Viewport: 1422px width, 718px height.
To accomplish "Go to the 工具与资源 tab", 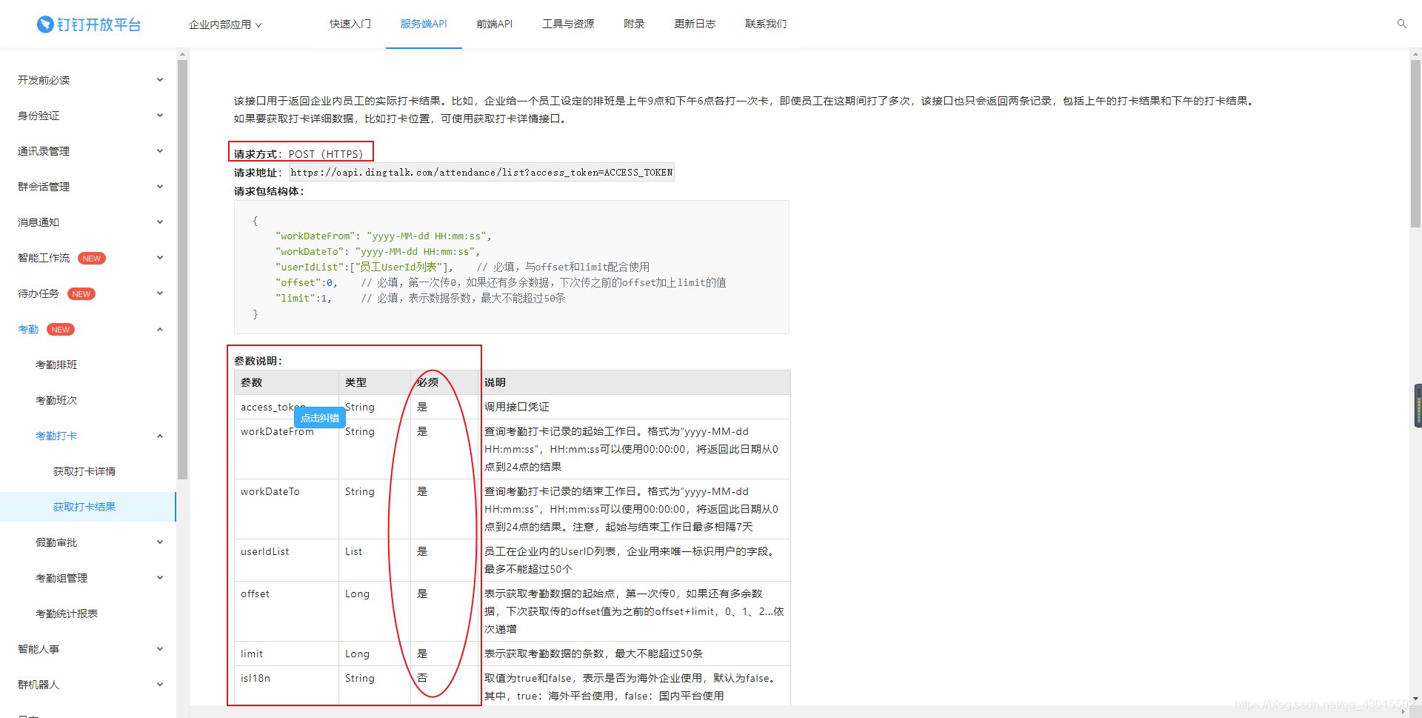I will (568, 24).
